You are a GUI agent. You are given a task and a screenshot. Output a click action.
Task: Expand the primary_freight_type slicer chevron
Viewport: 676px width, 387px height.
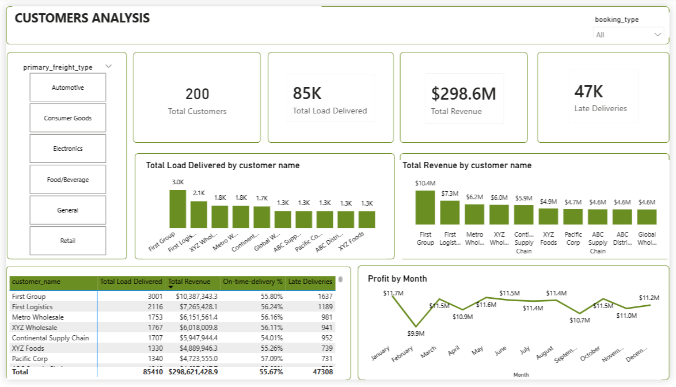[x=109, y=66]
